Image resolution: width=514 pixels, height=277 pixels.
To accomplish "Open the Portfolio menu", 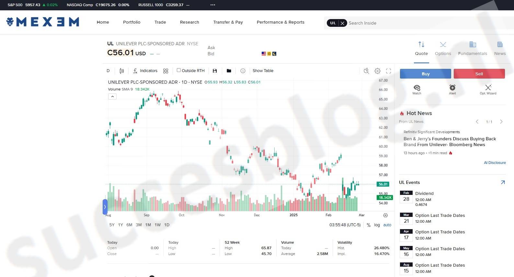I will (131, 22).
